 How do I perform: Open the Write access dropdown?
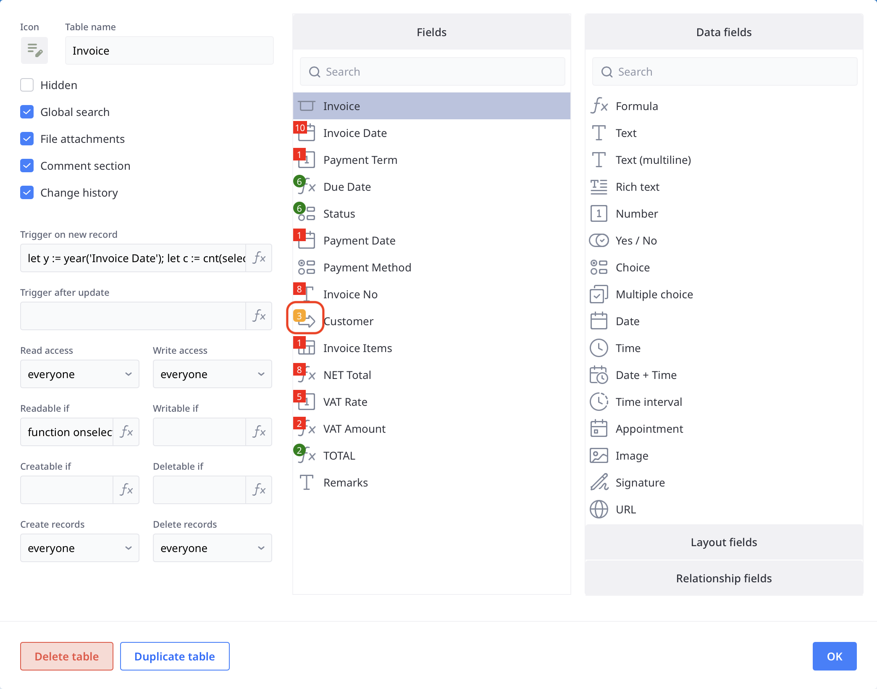point(212,374)
